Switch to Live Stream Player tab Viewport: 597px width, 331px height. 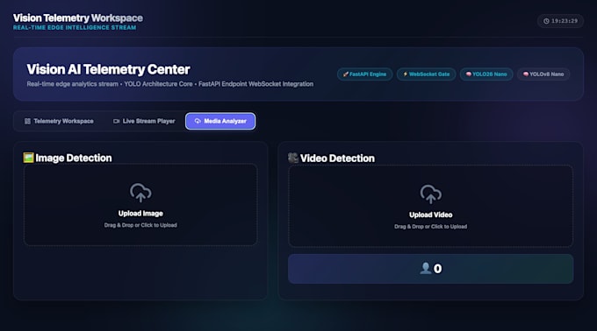click(144, 121)
